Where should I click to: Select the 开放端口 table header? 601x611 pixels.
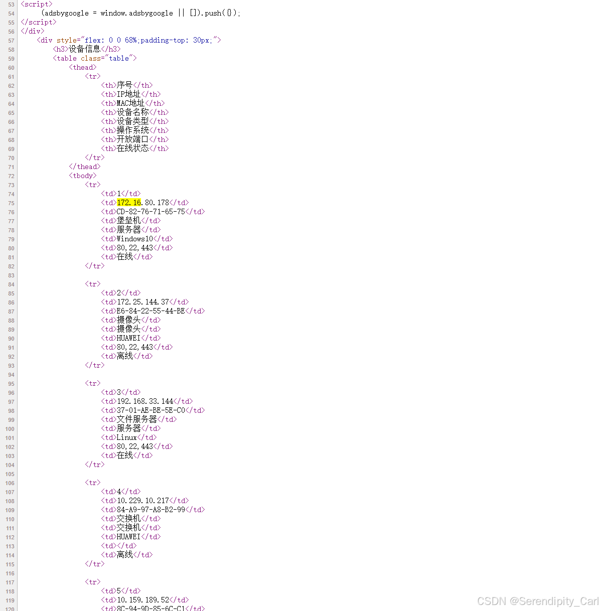[x=133, y=139]
